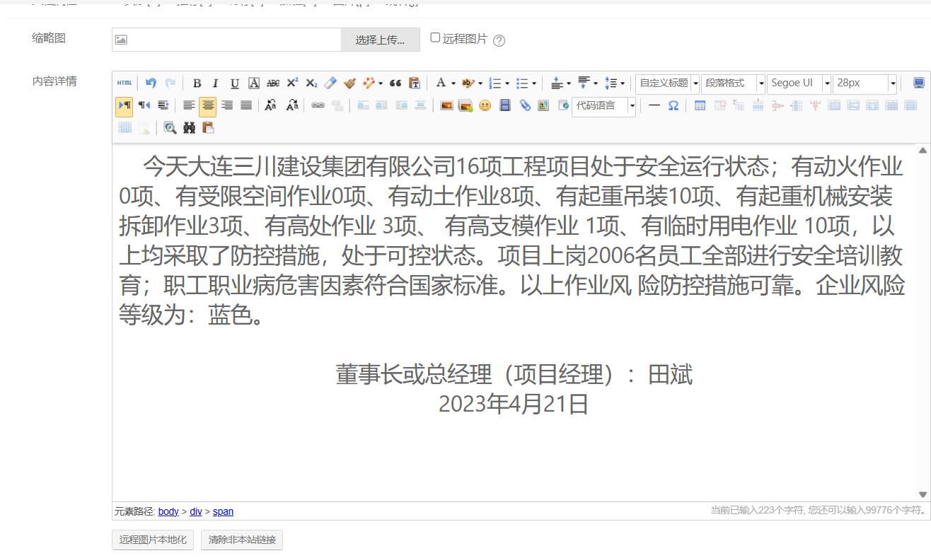This screenshot has height=558, width=931.
Task: Open multiple image upload dialog
Action: [466, 106]
